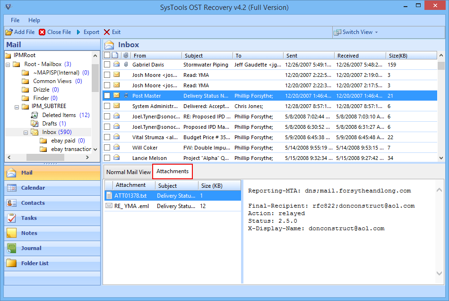Sort messages by the Received column header
This screenshot has width=449, height=301.
[x=360, y=56]
